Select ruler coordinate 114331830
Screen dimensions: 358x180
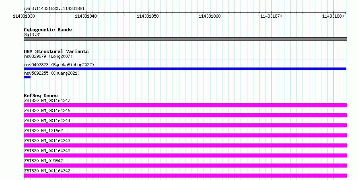point(24,16)
